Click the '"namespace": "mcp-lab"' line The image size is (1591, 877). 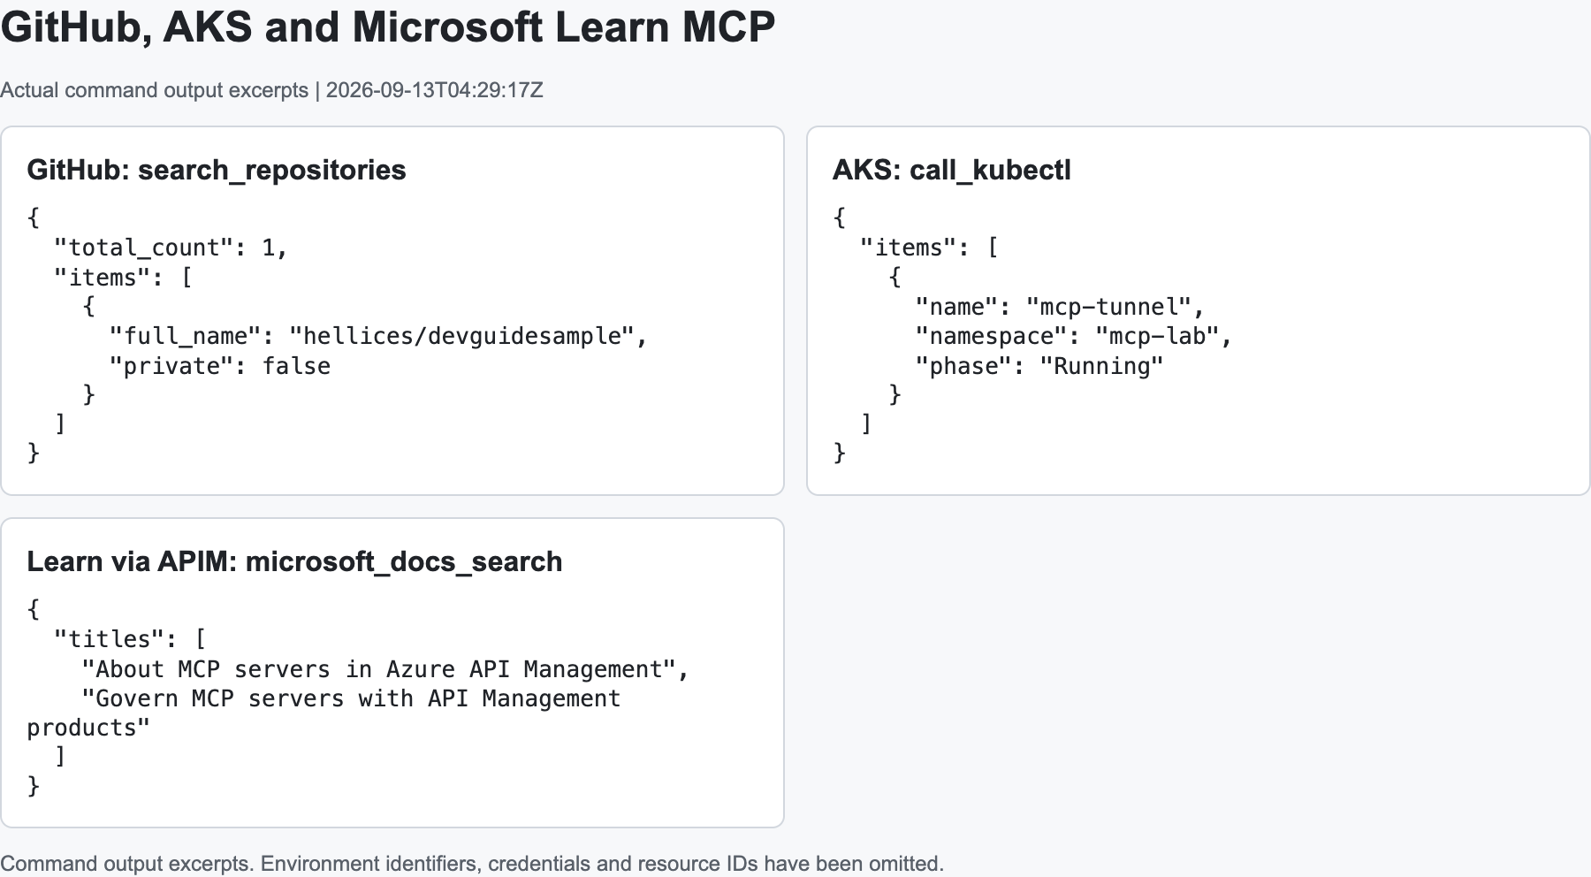click(x=1074, y=336)
